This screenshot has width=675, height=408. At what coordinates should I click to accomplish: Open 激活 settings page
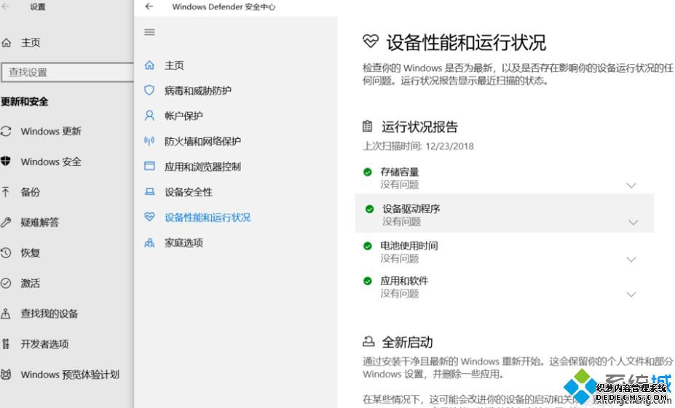point(30,284)
